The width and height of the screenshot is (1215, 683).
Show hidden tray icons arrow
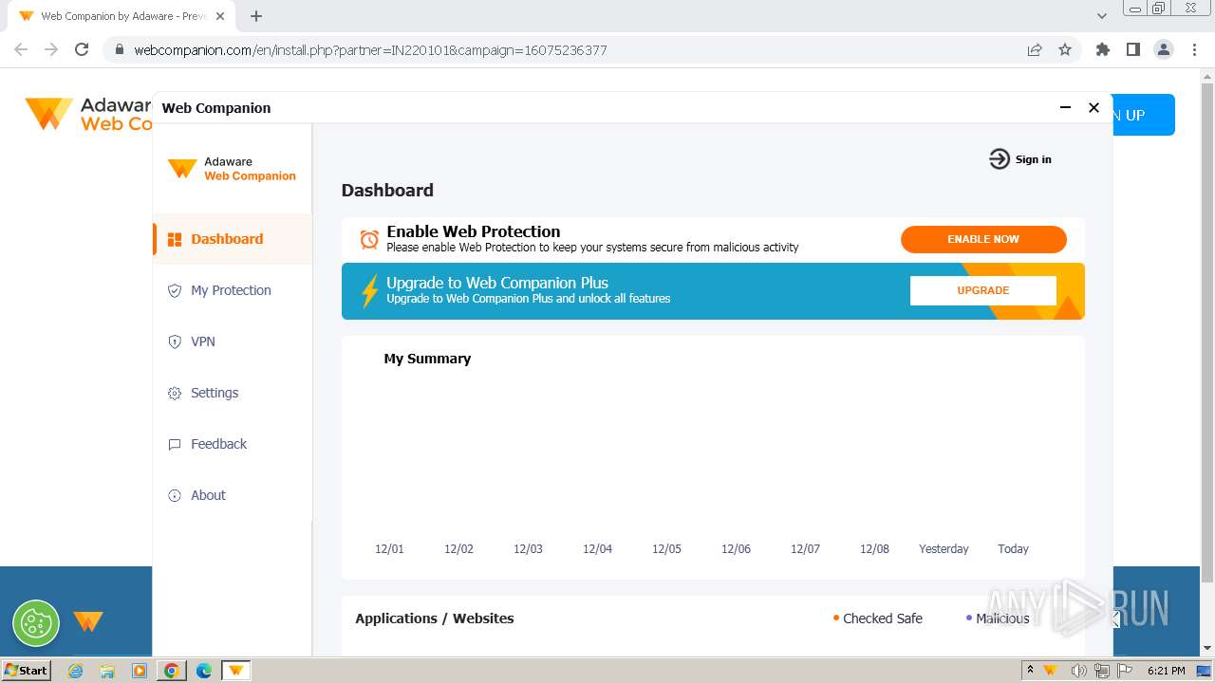[1030, 670]
